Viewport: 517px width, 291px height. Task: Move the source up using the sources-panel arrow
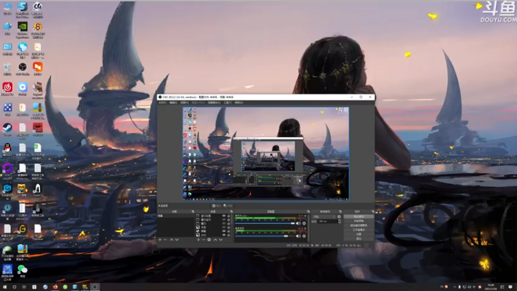pyautogui.click(x=215, y=240)
